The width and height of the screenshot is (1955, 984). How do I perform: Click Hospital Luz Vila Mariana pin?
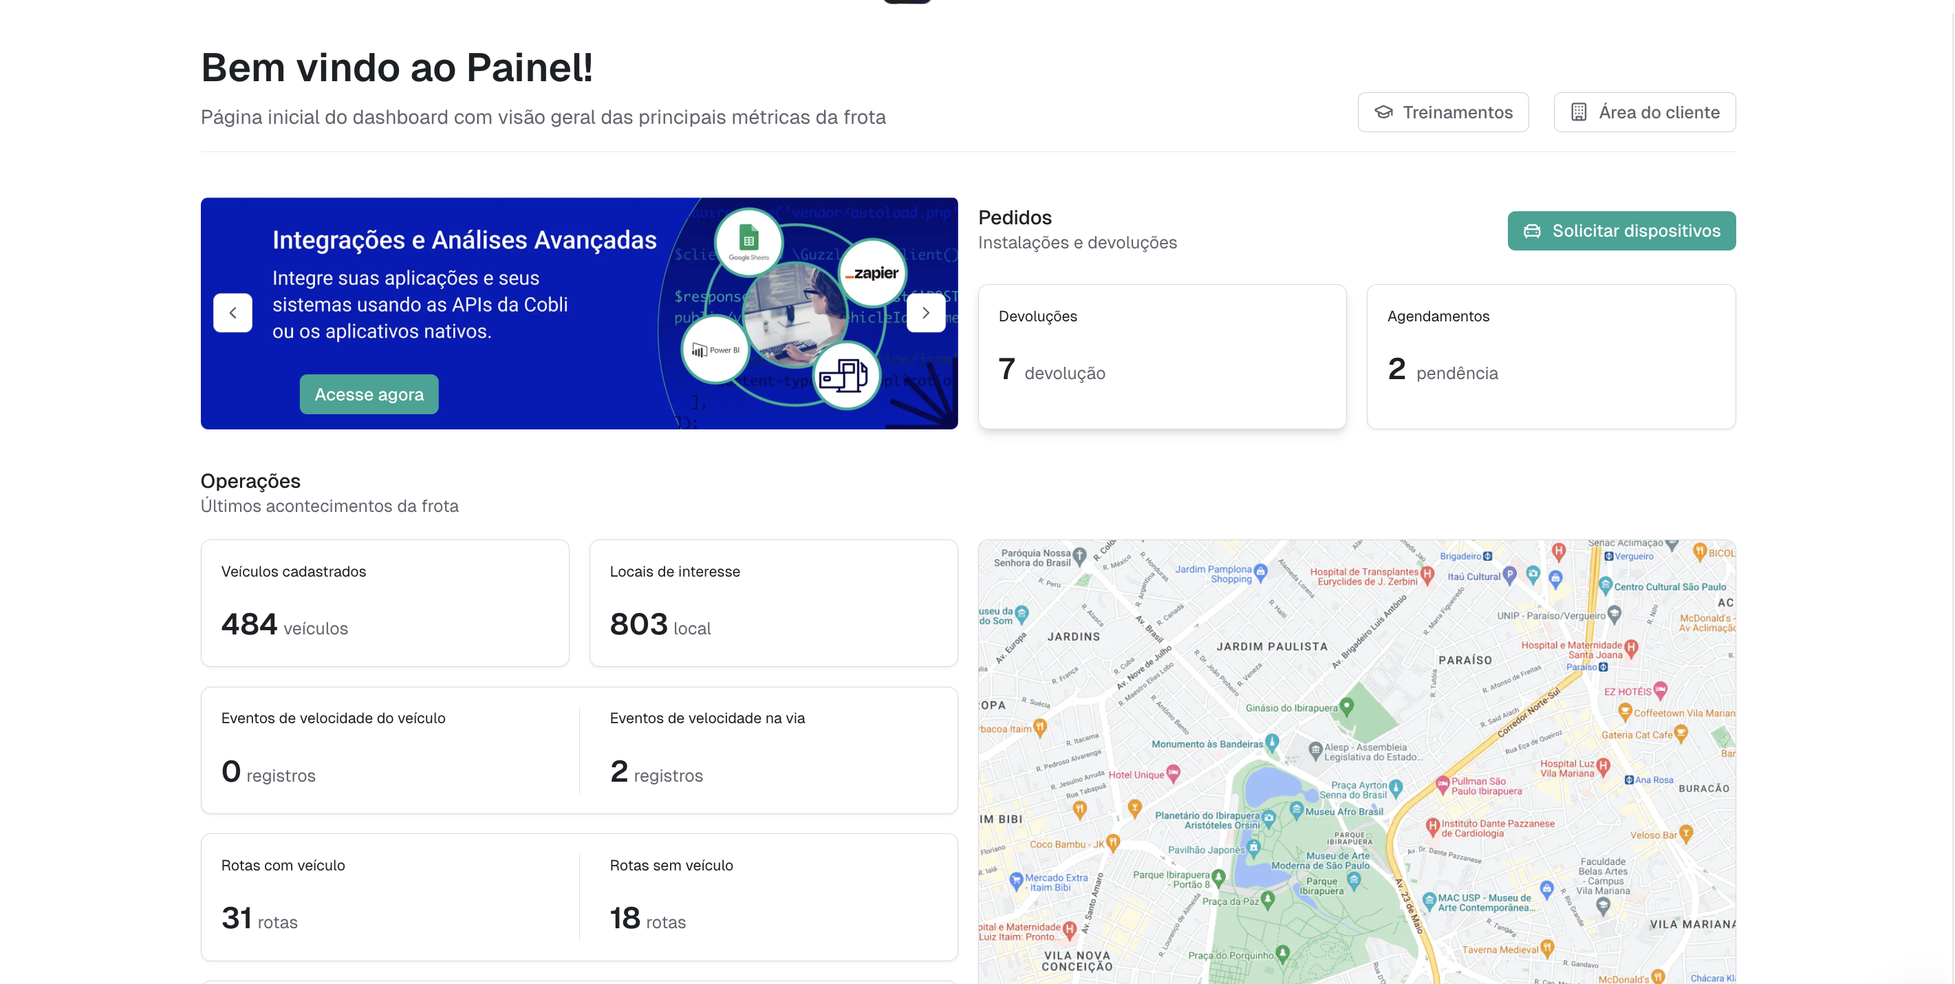coord(1603,765)
